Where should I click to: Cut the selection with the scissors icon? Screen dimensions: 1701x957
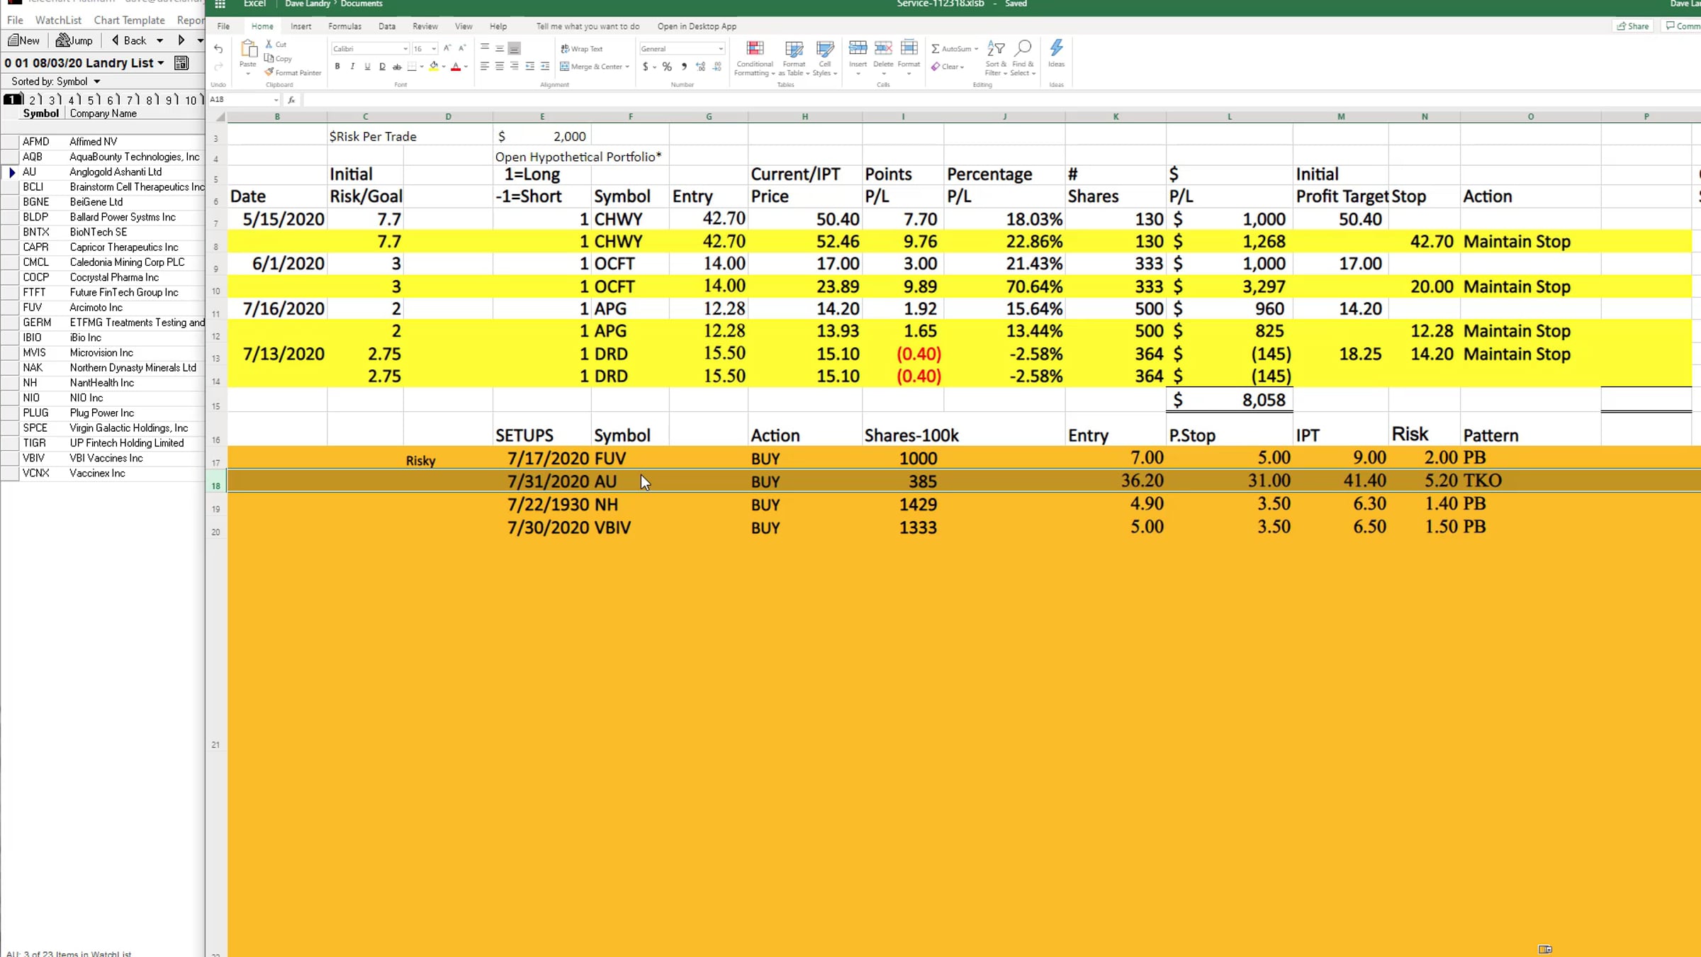269,44
